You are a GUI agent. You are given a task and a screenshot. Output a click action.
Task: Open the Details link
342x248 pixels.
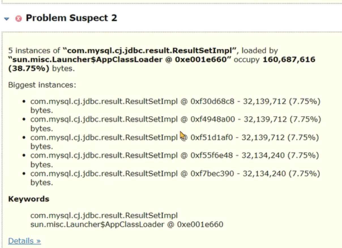pos(24,241)
